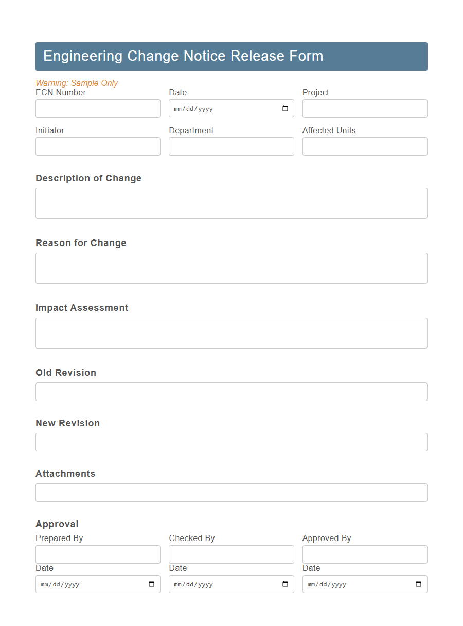Open the calendar icon under Prepared By

(x=151, y=584)
